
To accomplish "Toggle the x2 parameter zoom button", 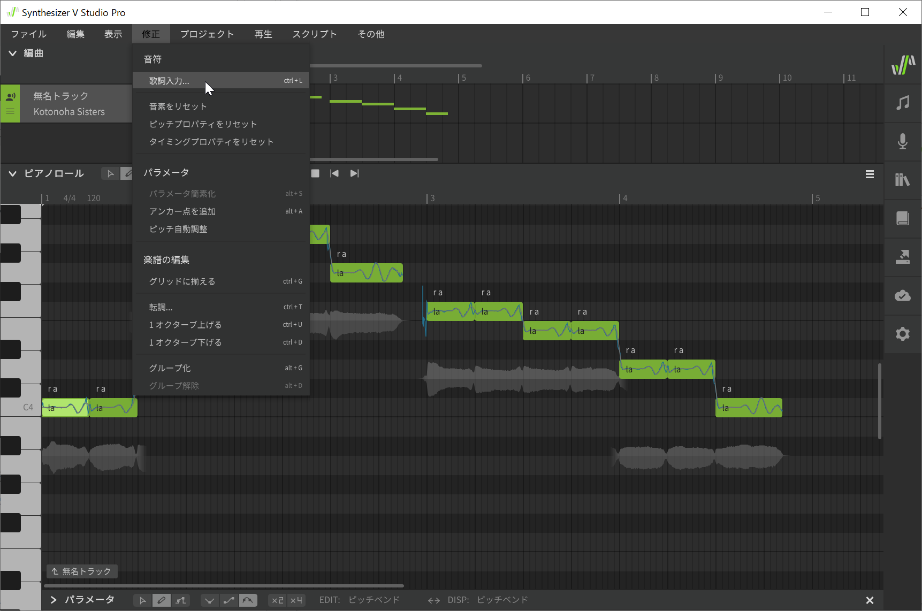I will [x=277, y=600].
